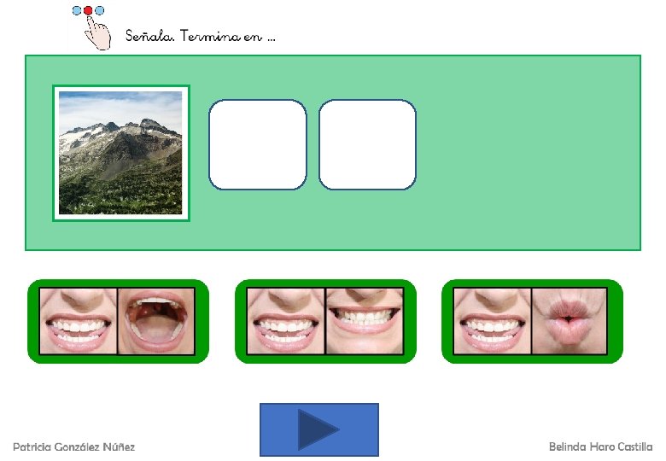This screenshot has height=461, width=666.
Task: Click the puckered lips mouth image
Action: coord(570,321)
